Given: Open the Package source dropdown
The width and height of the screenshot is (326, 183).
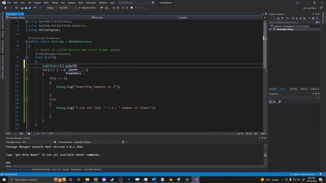Looking at the screenshot, I should 37,142.
